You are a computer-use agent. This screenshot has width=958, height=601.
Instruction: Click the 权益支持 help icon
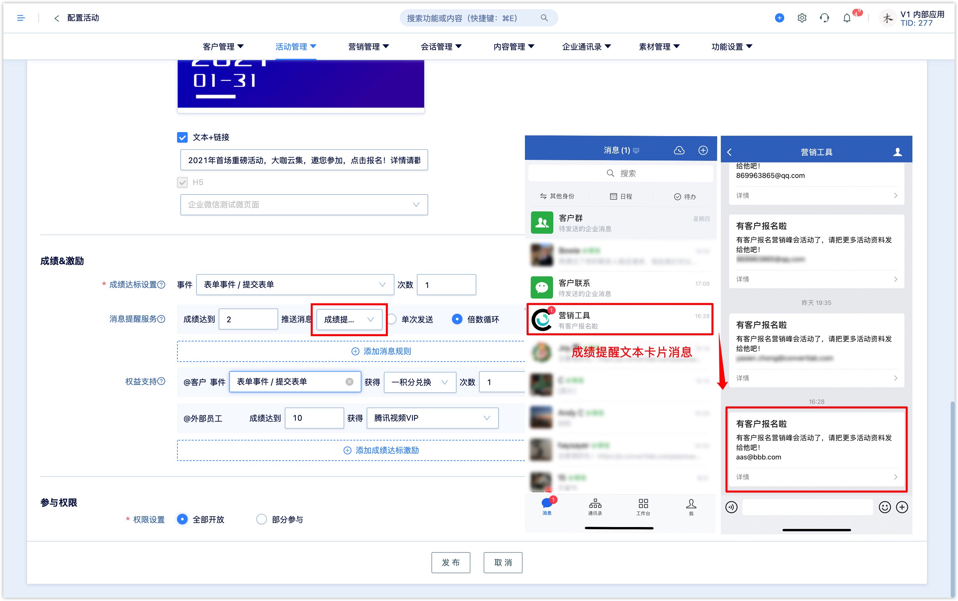(x=162, y=381)
